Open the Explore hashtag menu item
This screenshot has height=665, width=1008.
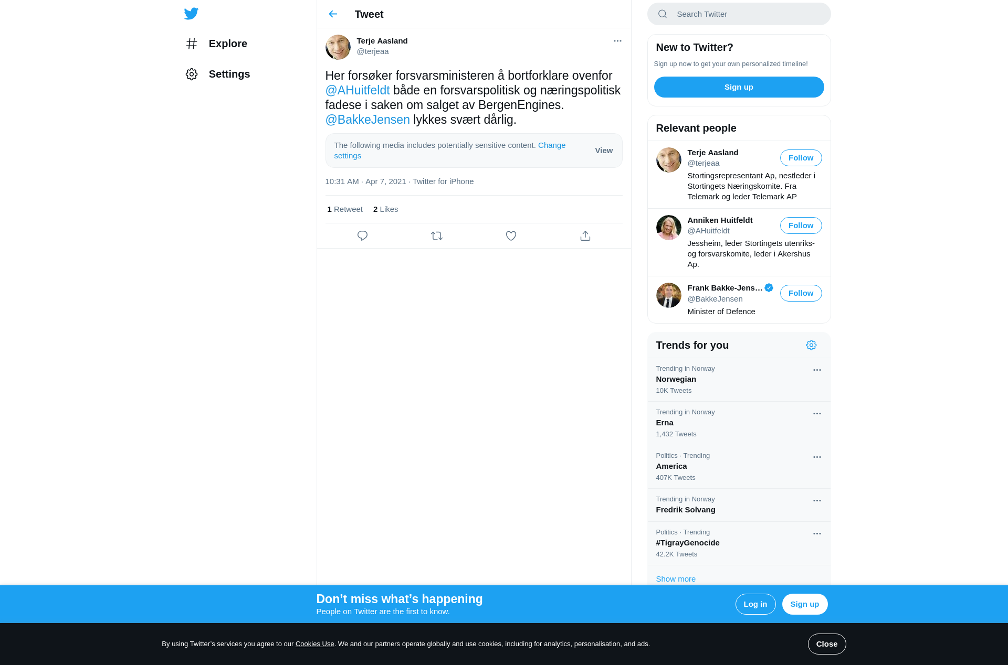click(216, 44)
